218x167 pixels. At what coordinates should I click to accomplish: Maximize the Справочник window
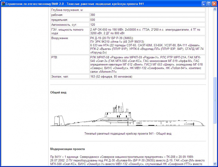pos(209,4)
